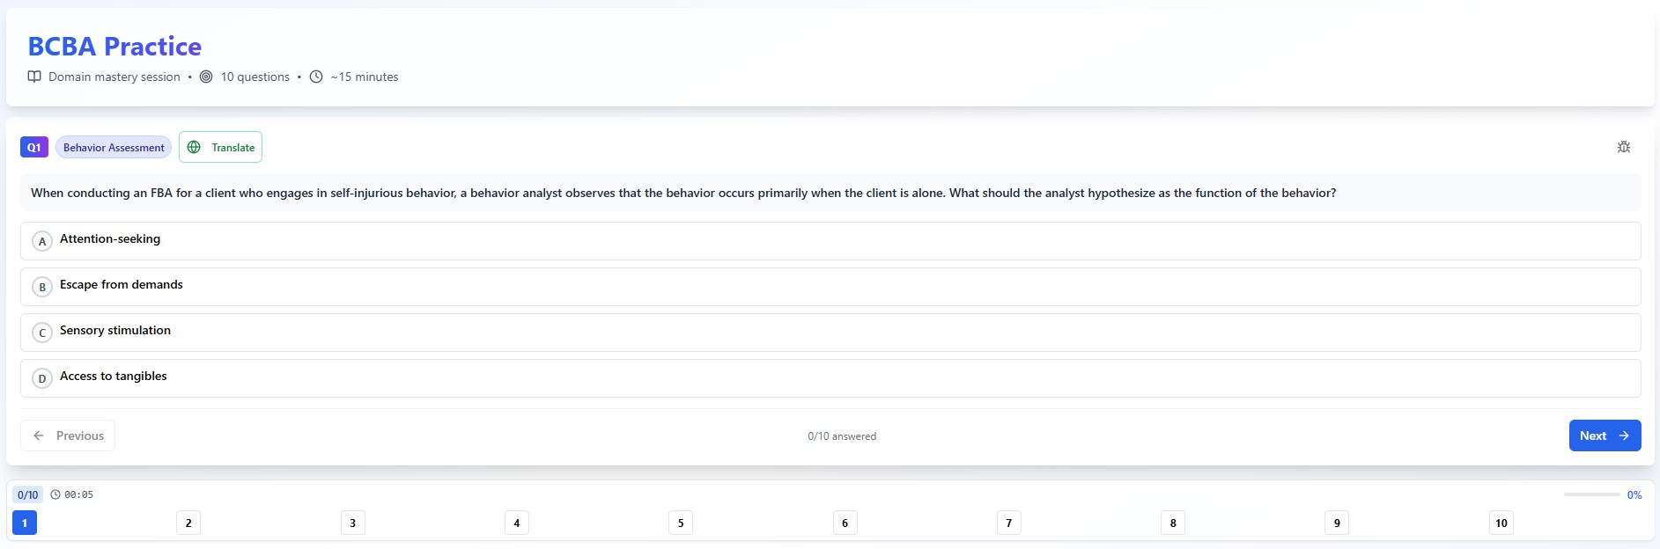Activate the Translate feature

(x=220, y=147)
